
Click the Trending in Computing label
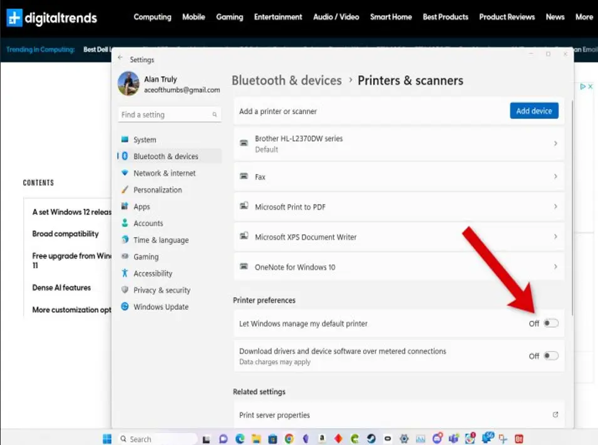click(41, 50)
